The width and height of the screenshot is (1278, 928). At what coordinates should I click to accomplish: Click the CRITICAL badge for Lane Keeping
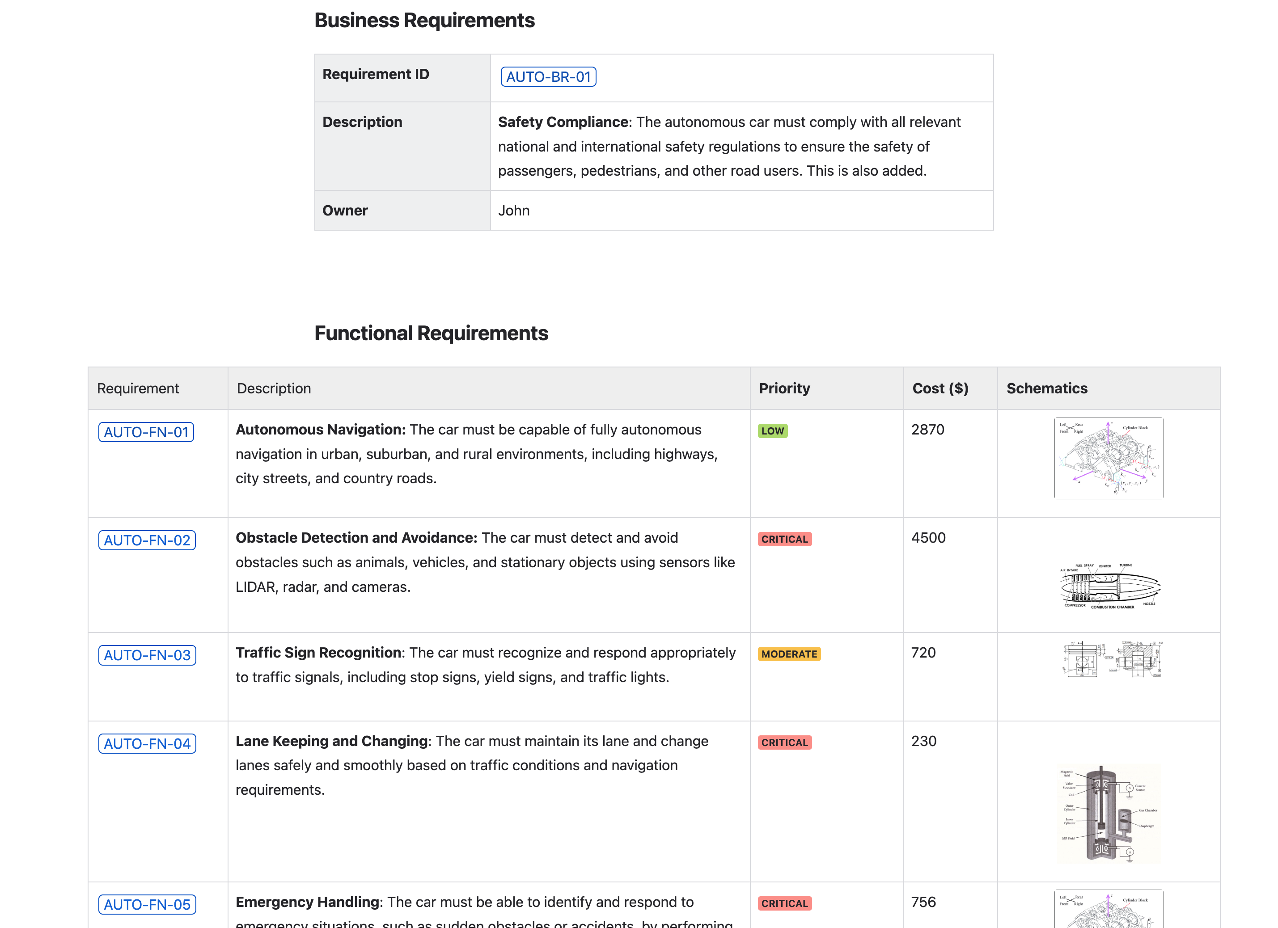pyautogui.click(x=784, y=742)
